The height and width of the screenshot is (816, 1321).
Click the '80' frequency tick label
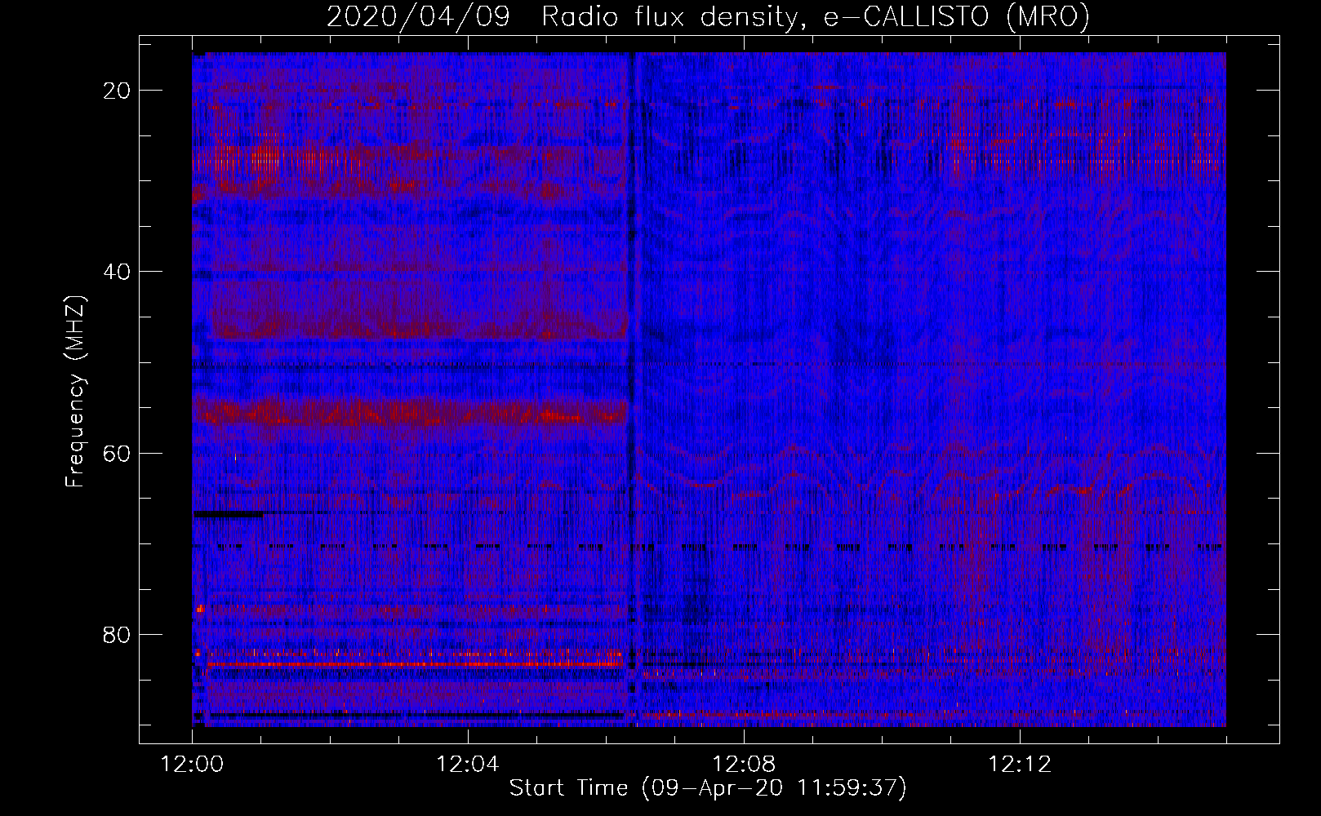pyautogui.click(x=118, y=634)
